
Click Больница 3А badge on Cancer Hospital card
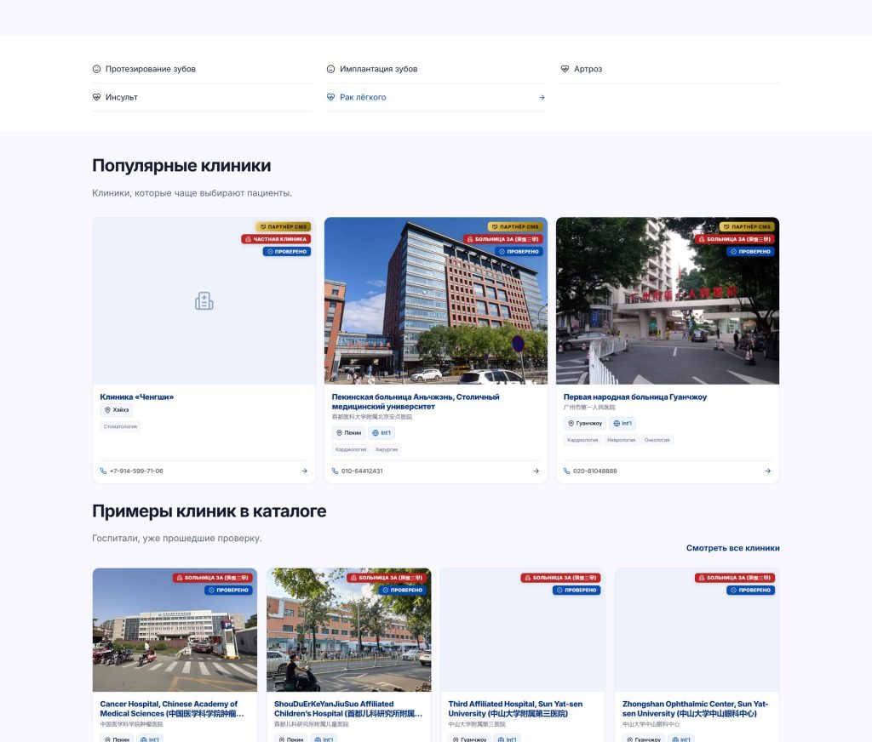(212, 578)
